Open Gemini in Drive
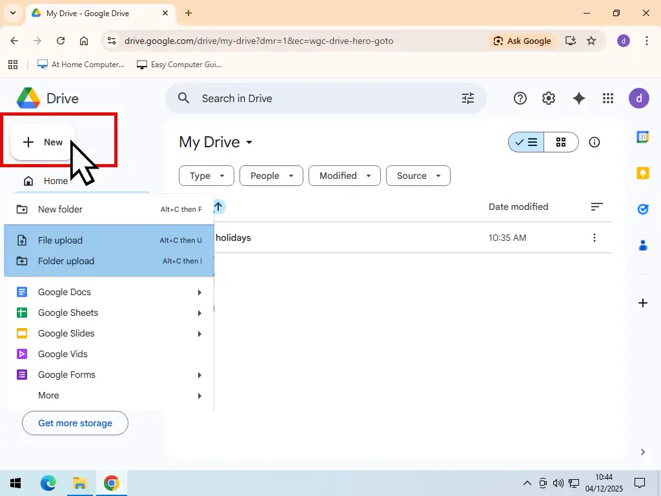This screenshot has height=496, width=661. point(578,98)
